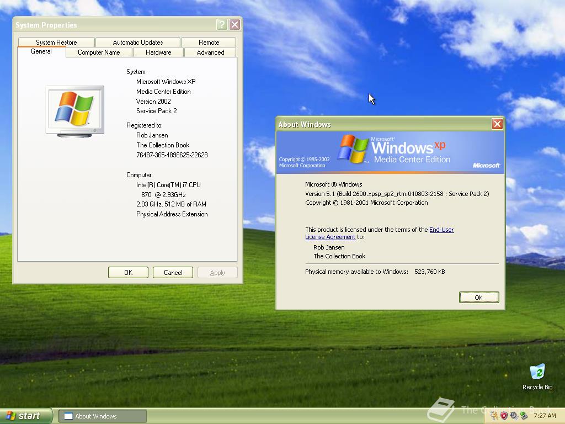The height and width of the screenshot is (424, 565).
Task: Open the Advanced tab
Action: pos(210,52)
